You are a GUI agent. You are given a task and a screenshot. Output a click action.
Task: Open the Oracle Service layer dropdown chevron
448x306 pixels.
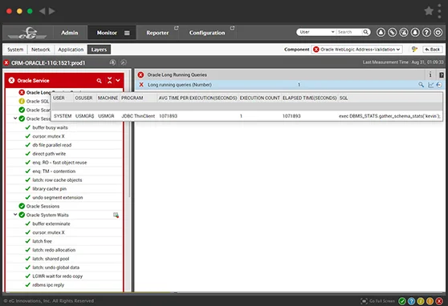(x=118, y=81)
